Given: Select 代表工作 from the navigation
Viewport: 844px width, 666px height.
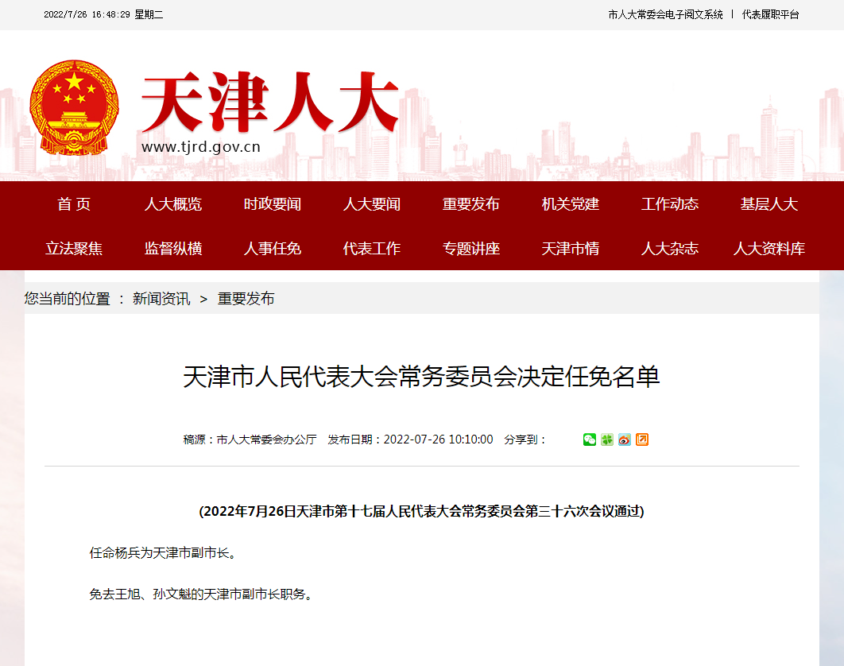Looking at the screenshot, I should 372,249.
